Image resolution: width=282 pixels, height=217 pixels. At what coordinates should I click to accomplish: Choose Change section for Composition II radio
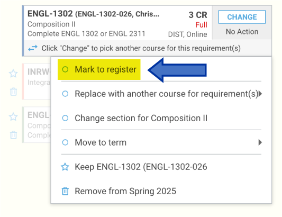click(x=65, y=118)
